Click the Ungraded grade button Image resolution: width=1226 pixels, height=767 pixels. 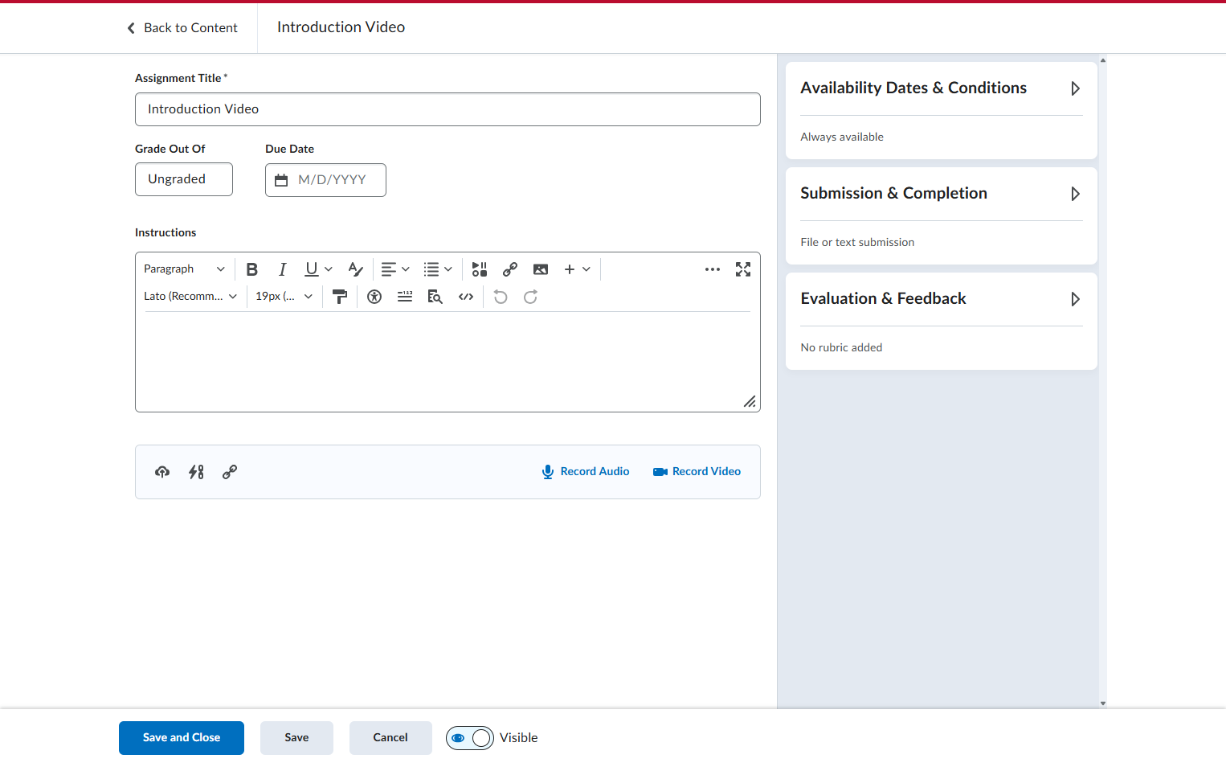coord(184,179)
